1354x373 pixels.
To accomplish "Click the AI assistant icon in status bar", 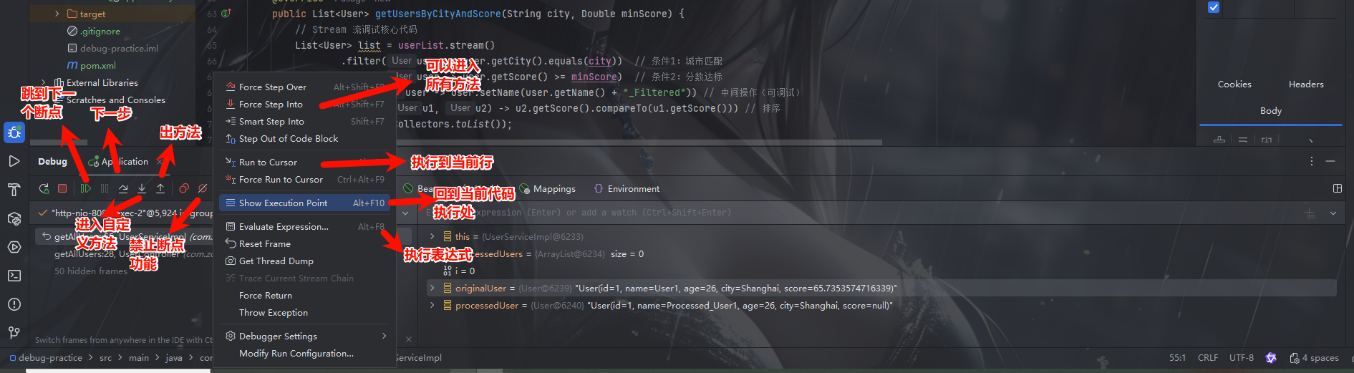I will coord(1271,358).
